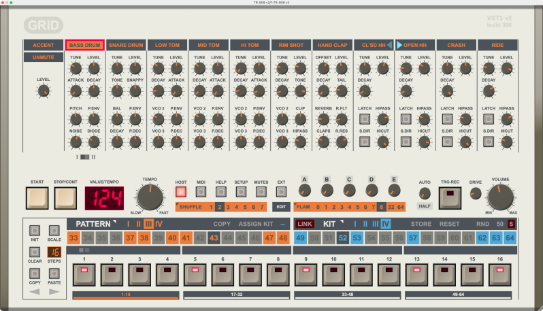Click the START transport button
The image size is (543, 311).
37,198
